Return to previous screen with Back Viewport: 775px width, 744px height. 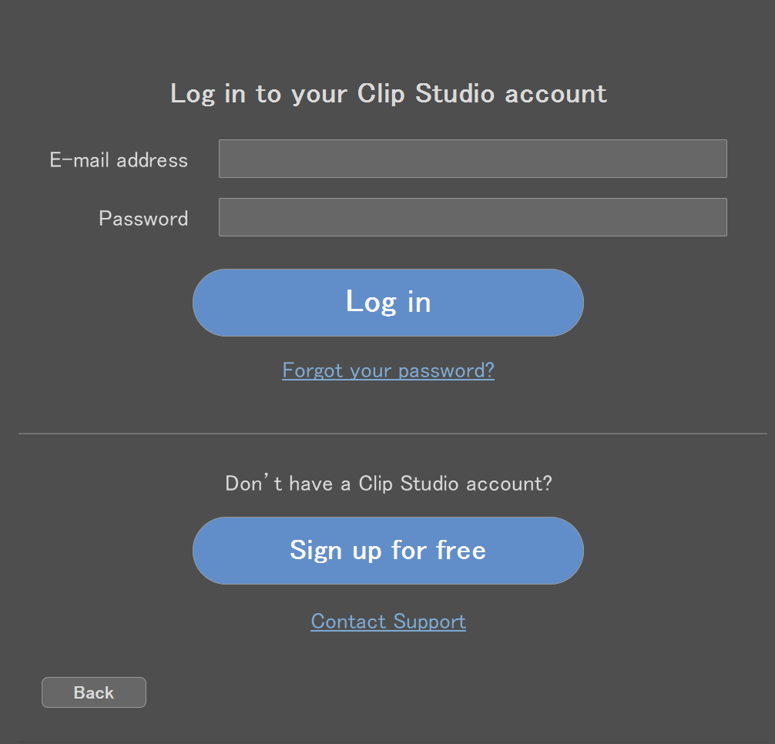point(93,692)
